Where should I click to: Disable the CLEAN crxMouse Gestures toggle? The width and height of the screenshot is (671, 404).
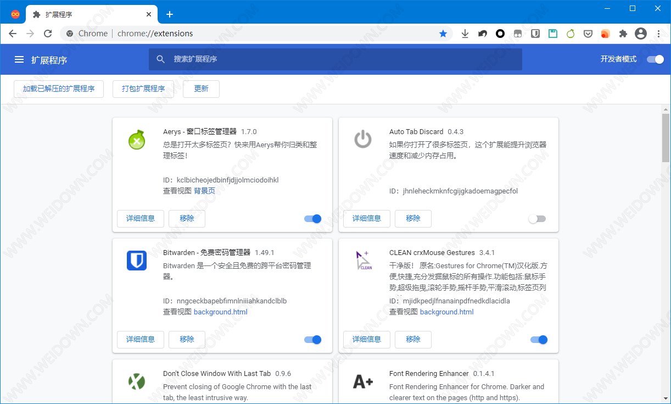539,340
